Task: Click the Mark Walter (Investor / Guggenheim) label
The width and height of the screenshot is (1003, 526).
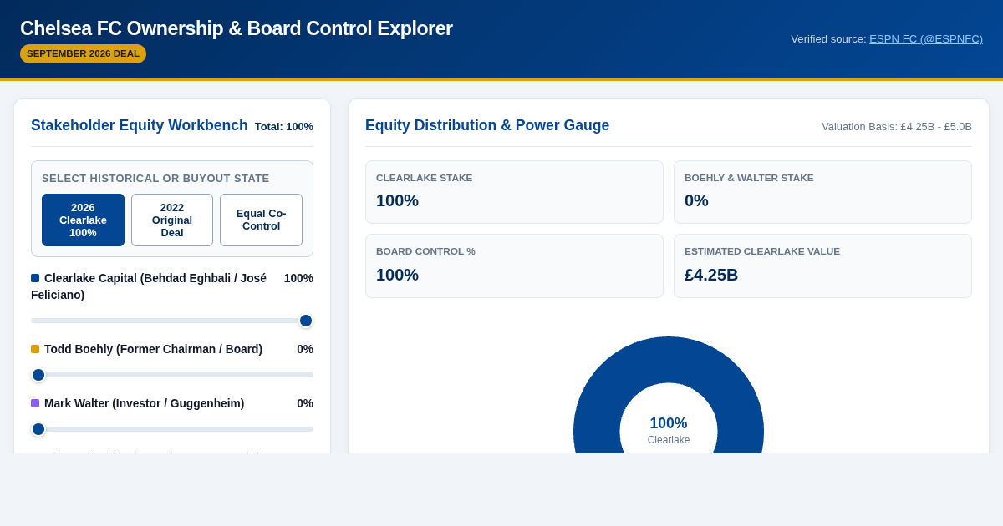Action: coord(144,403)
